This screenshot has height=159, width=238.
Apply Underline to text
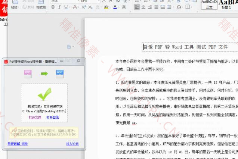tap(66, 7)
